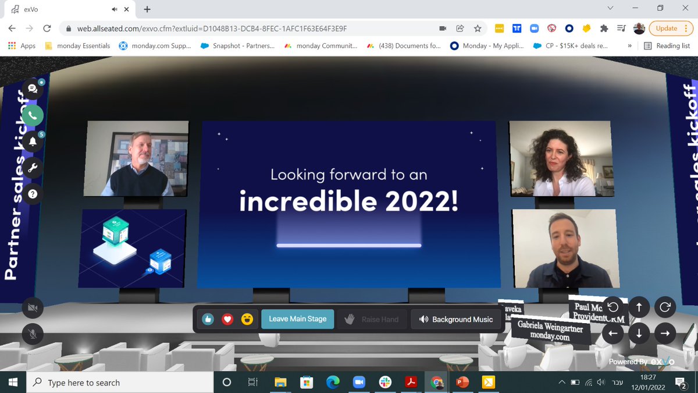Toggle the Background Music
Image resolution: width=698 pixels, height=393 pixels.
click(457, 319)
